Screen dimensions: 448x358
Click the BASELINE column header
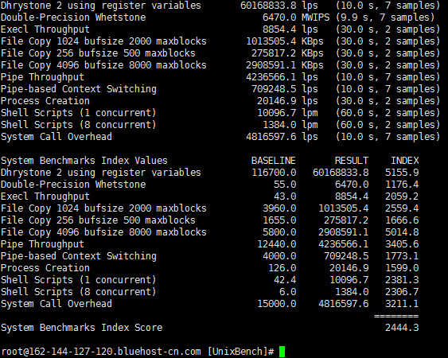click(x=274, y=161)
